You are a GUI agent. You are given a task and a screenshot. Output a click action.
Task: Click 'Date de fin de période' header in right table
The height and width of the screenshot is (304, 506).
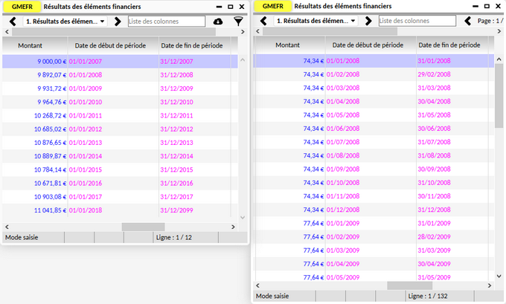[x=449, y=45]
